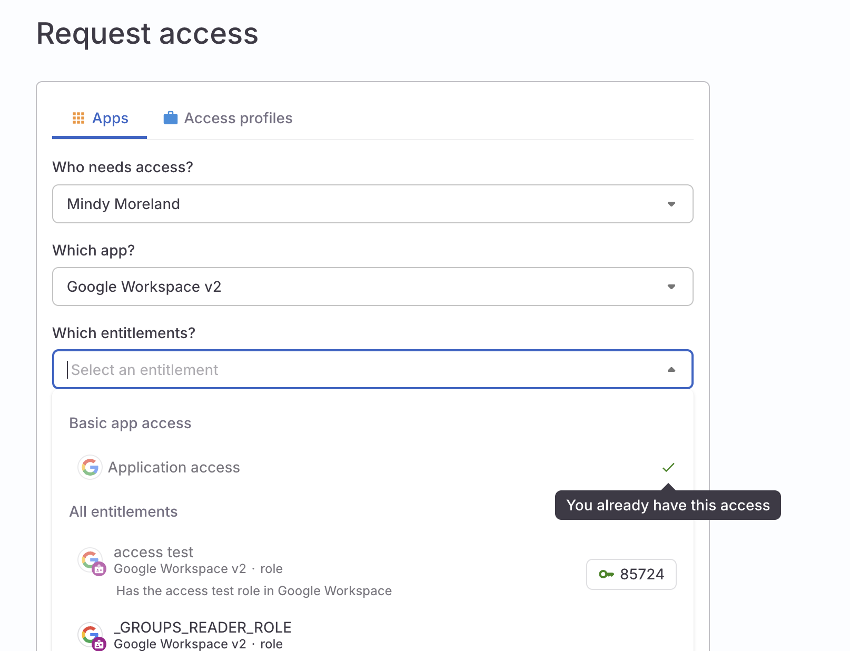850x651 pixels.
Task: Click the Google icon for _GROUPS_READER_ROLE
Action: click(x=90, y=635)
